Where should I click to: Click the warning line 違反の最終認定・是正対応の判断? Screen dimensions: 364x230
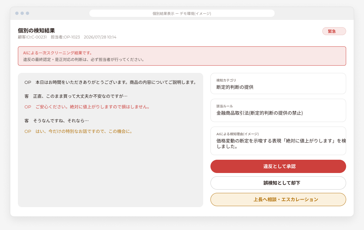click(x=84, y=60)
